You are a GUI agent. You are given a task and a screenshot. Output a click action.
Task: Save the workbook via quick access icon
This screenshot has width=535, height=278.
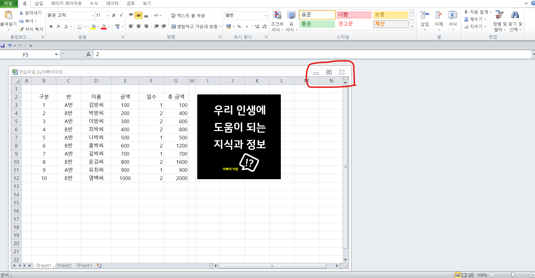pos(3,45)
